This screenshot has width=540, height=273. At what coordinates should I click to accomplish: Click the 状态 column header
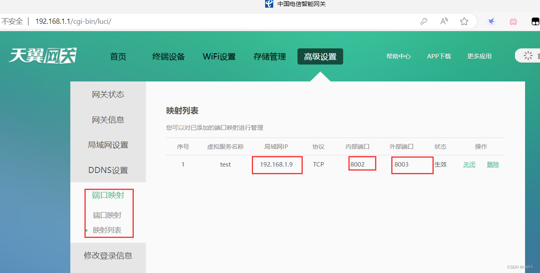click(441, 146)
